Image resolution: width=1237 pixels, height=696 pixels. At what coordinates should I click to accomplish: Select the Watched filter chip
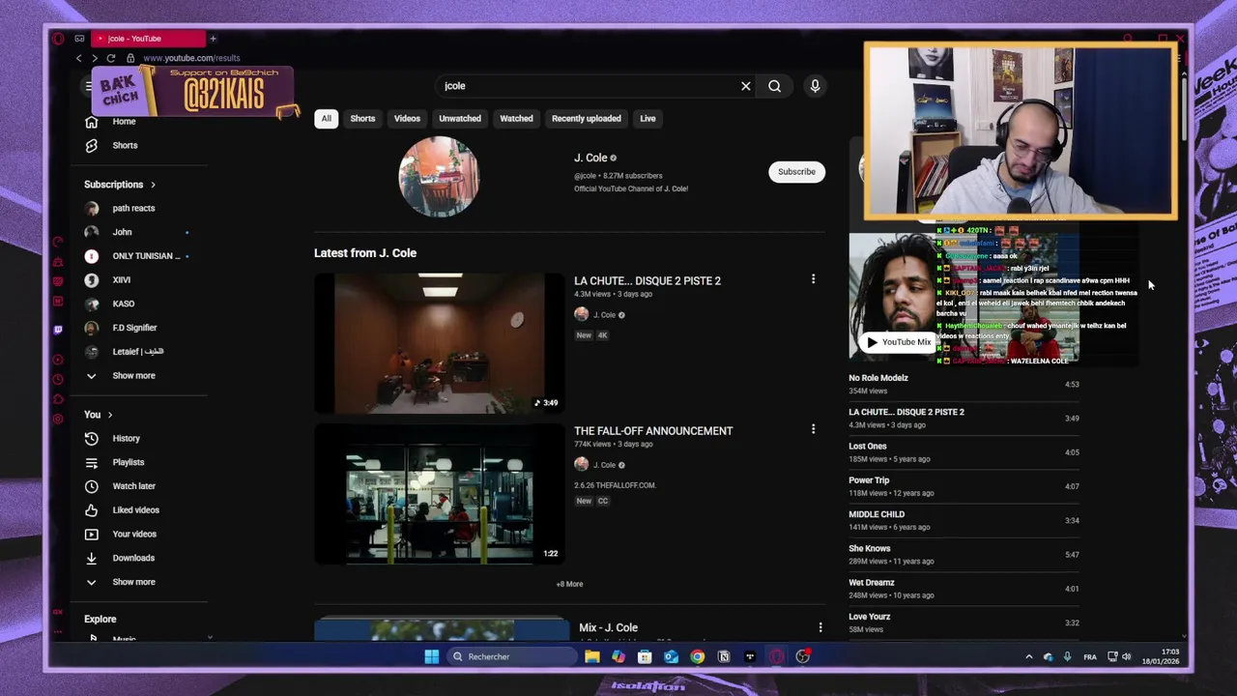click(x=516, y=119)
